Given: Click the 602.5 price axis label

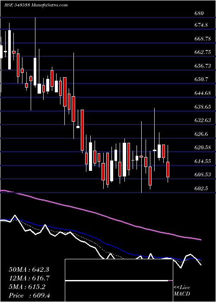Looking at the screenshot, I should pos(202,189).
